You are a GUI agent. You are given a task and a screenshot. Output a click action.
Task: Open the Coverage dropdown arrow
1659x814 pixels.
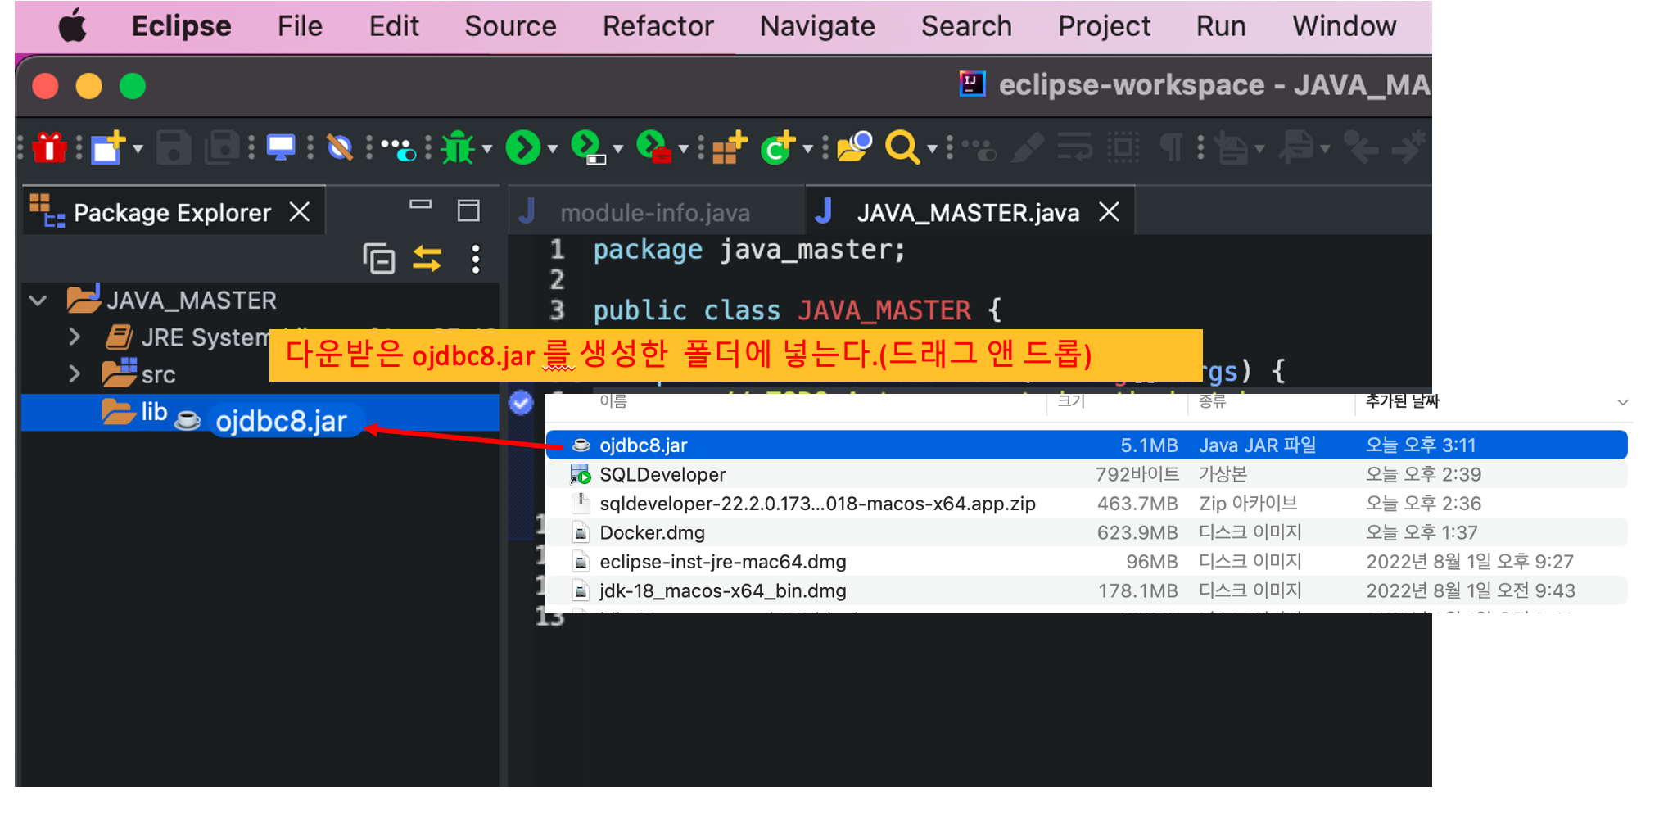tap(618, 149)
